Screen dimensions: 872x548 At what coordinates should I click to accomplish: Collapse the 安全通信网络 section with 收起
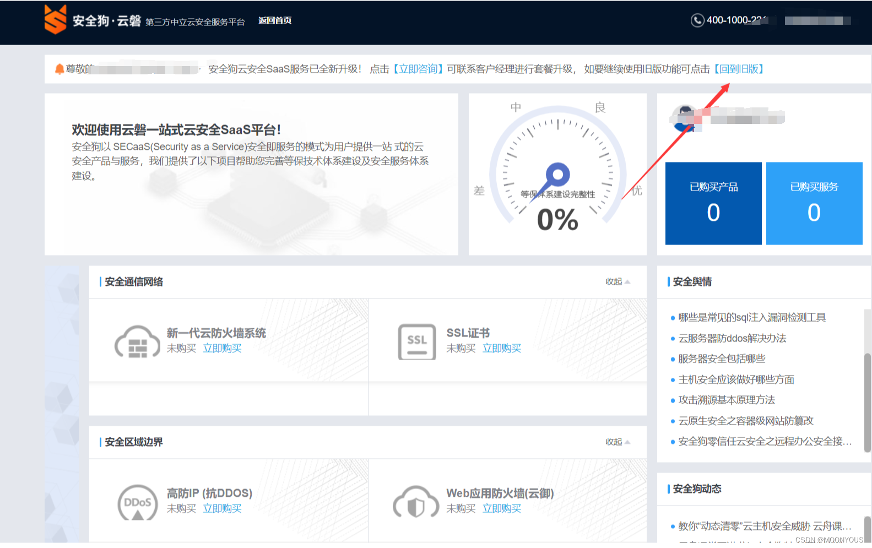(618, 281)
